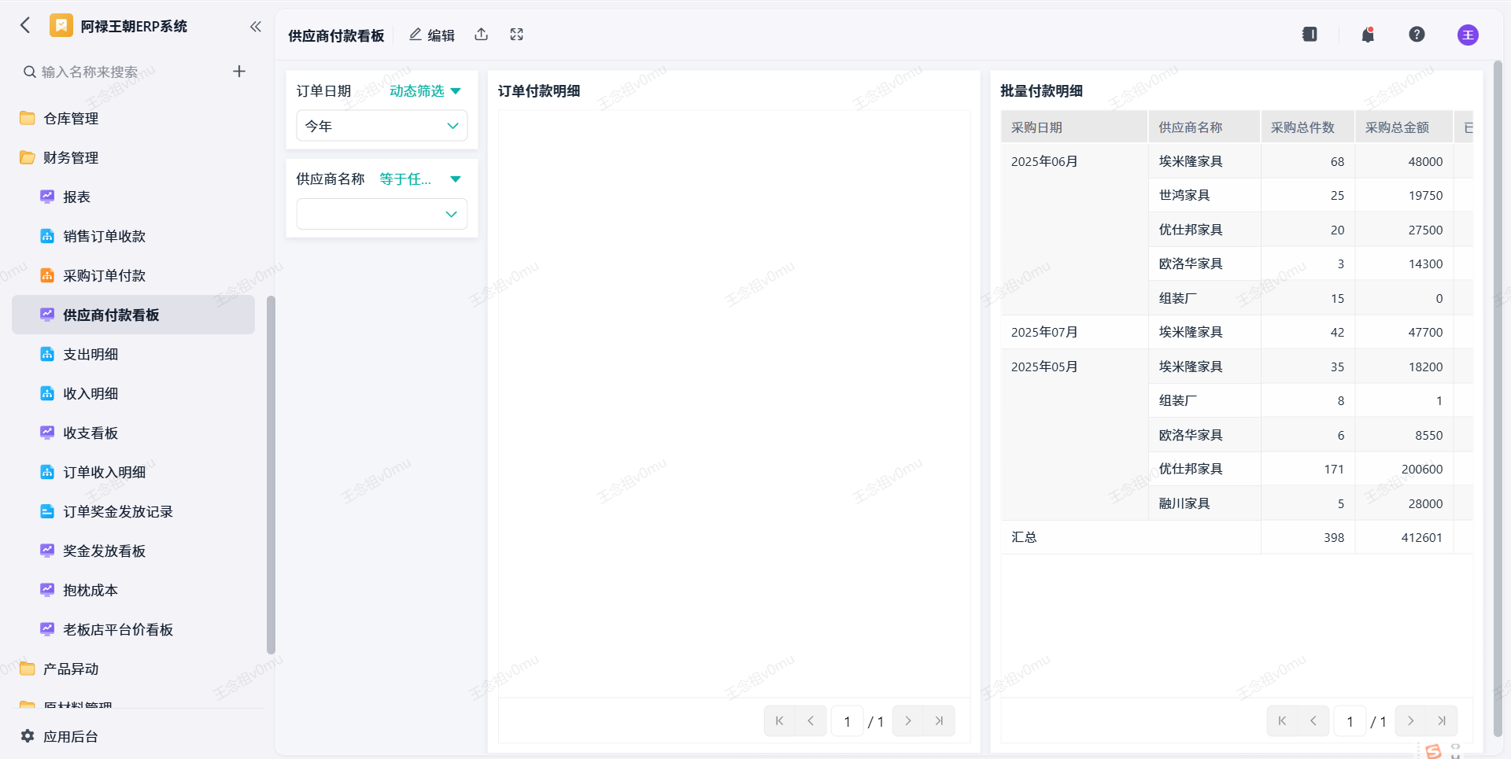Click the pencil 编辑 icon
The width and height of the screenshot is (1511, 759).
416,35
